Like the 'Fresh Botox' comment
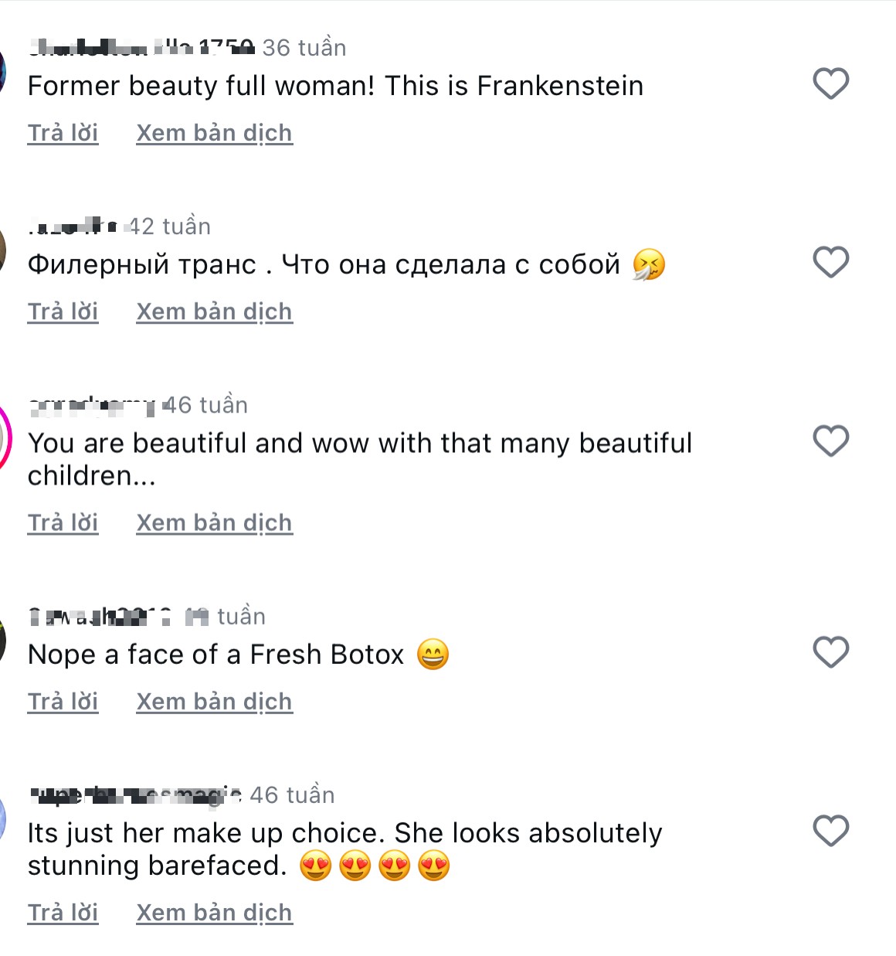Image resolution: width=896 pixels, height=956 pixels. point(830,652)
